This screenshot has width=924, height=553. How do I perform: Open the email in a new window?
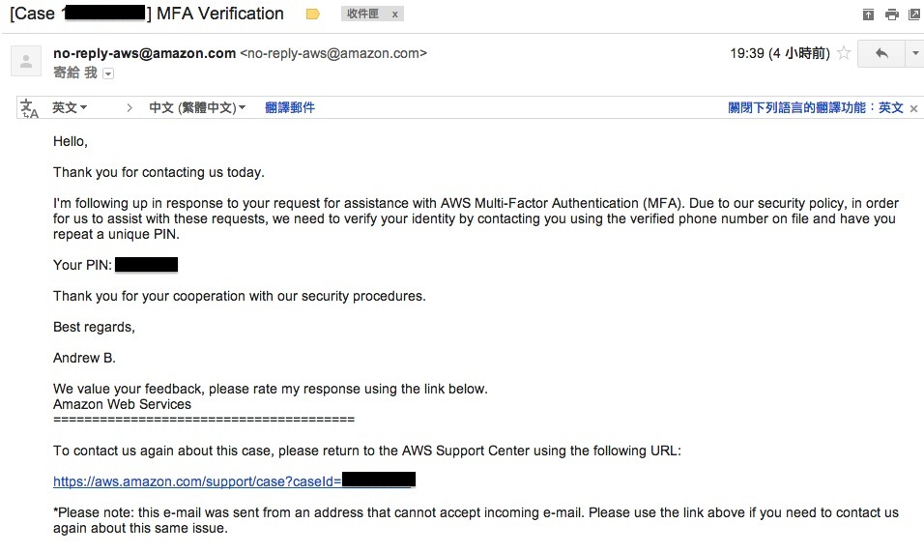[x=914, y=15]
